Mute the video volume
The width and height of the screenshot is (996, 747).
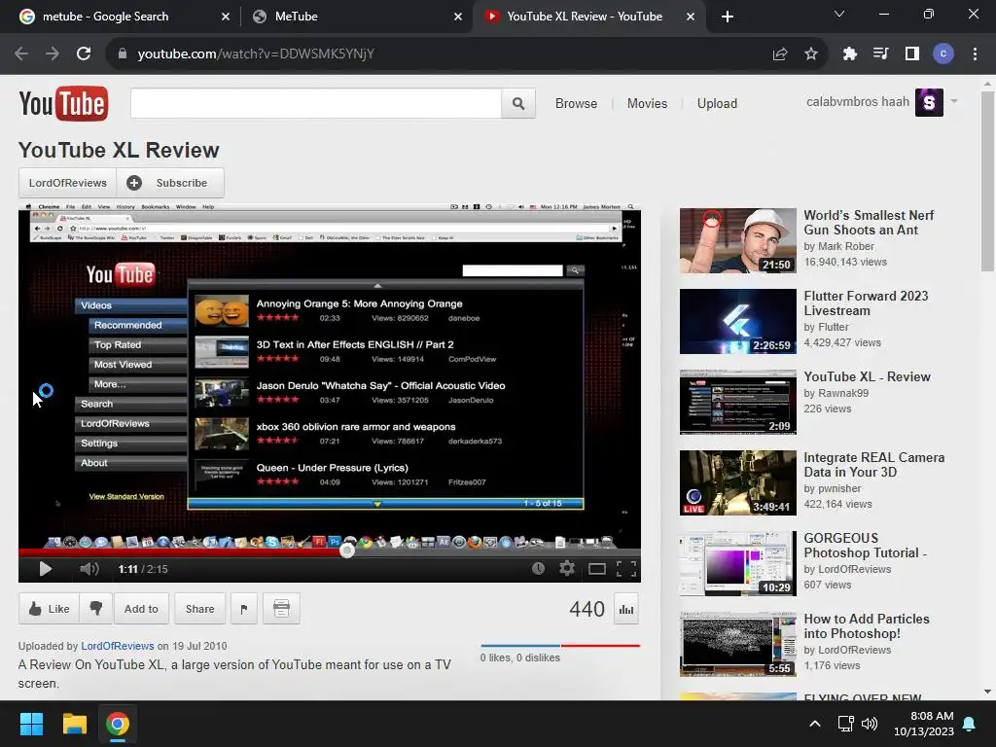coord(89,569)
